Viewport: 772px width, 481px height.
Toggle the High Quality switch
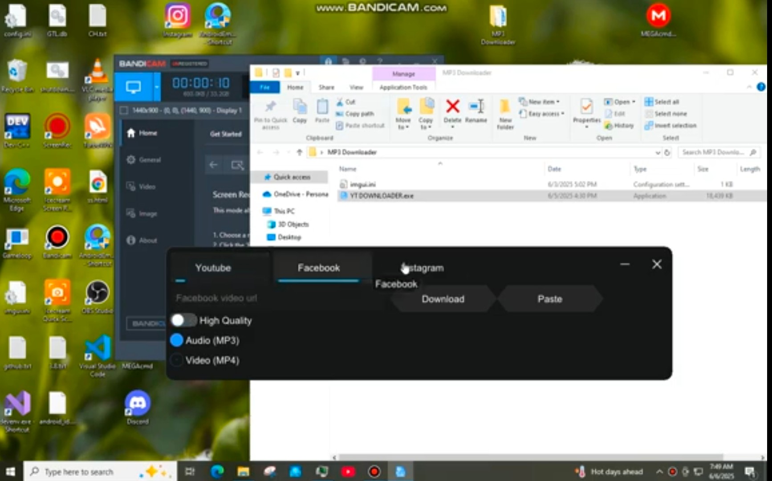(183, 320)
